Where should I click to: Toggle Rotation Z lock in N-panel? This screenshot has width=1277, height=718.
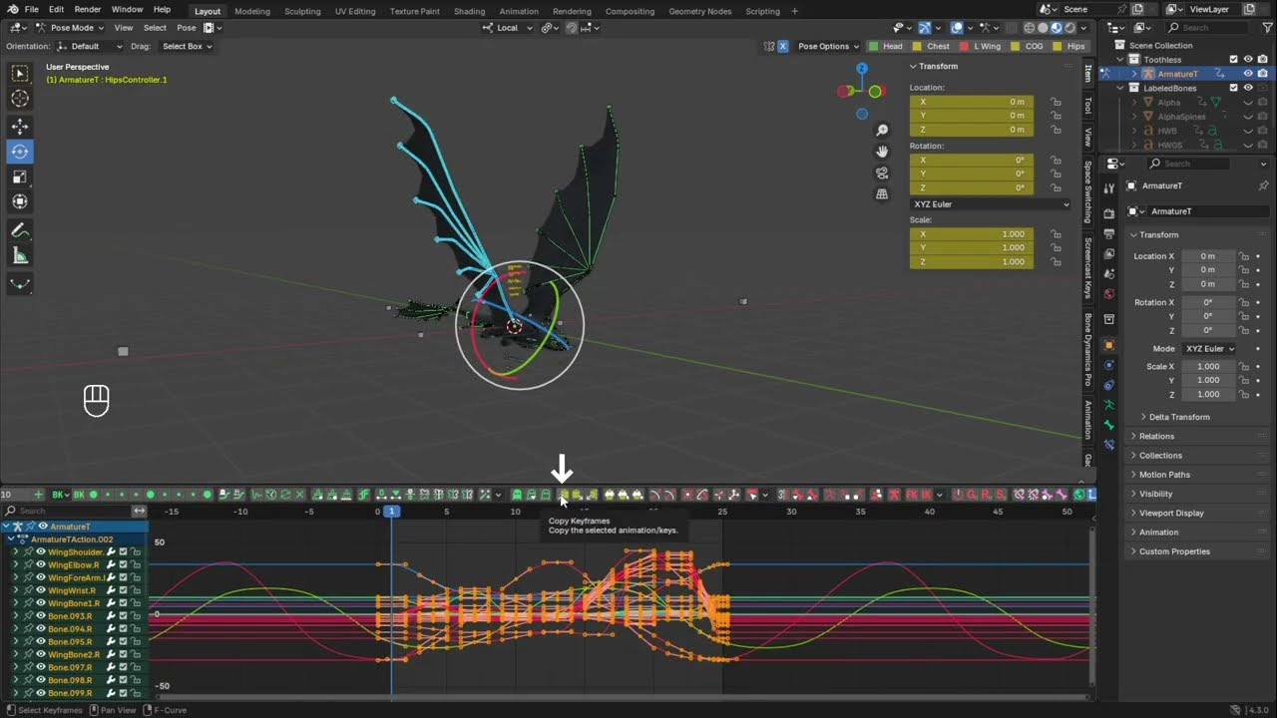[1056, 187]
